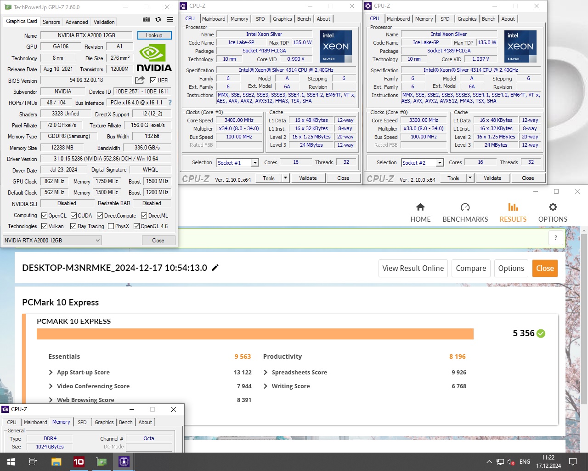Open the GPU-Z hamburger menu icon
The width and height of the screenshot is (588, 471).
(x=170, y=19)
